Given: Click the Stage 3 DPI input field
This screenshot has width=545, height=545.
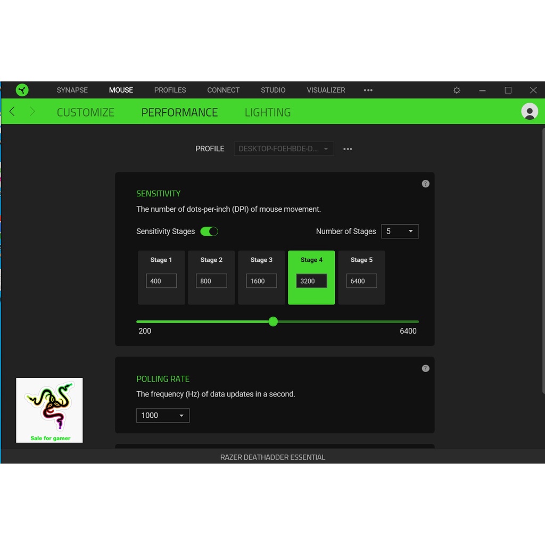Looking at the screenshot, I should pos(261,281).
